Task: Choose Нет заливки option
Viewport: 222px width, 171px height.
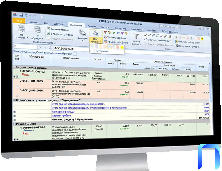Action: pos(102,51)
